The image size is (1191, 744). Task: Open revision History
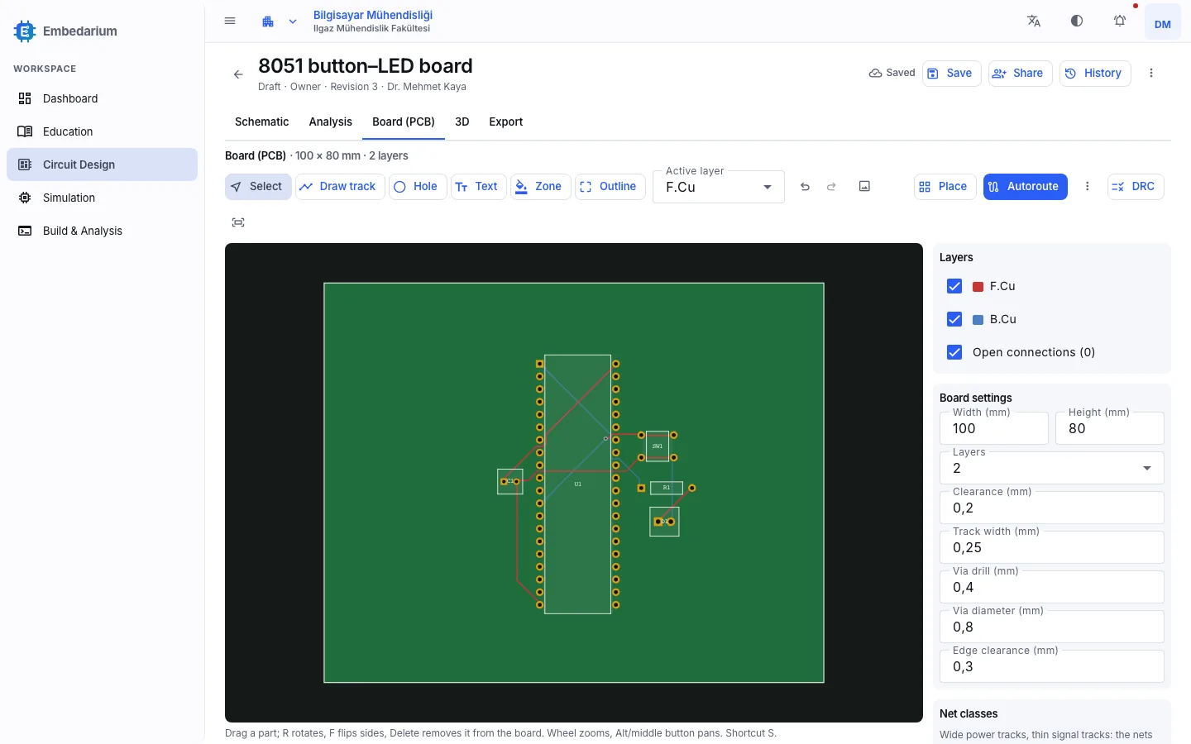coord(1094,73)
